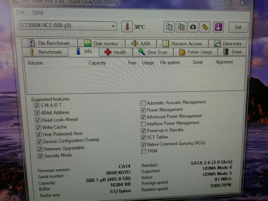Open the Help menu
The image size is (268, 201).
pyautogui.click(x=38, y=12)
